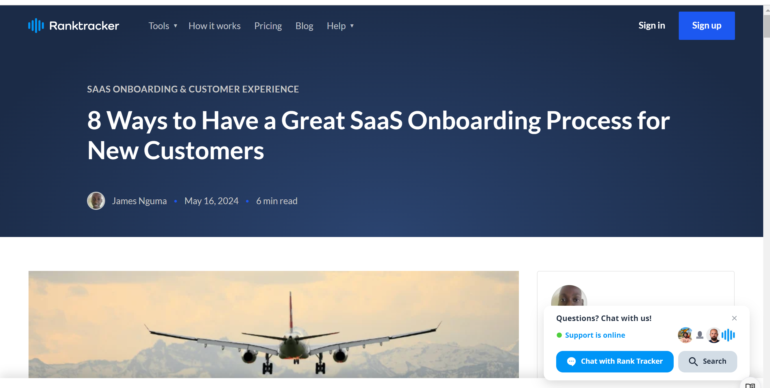Click the reader book icon at bottom right
Viewport: 770px width, 388px height.
tap(750, 385)
